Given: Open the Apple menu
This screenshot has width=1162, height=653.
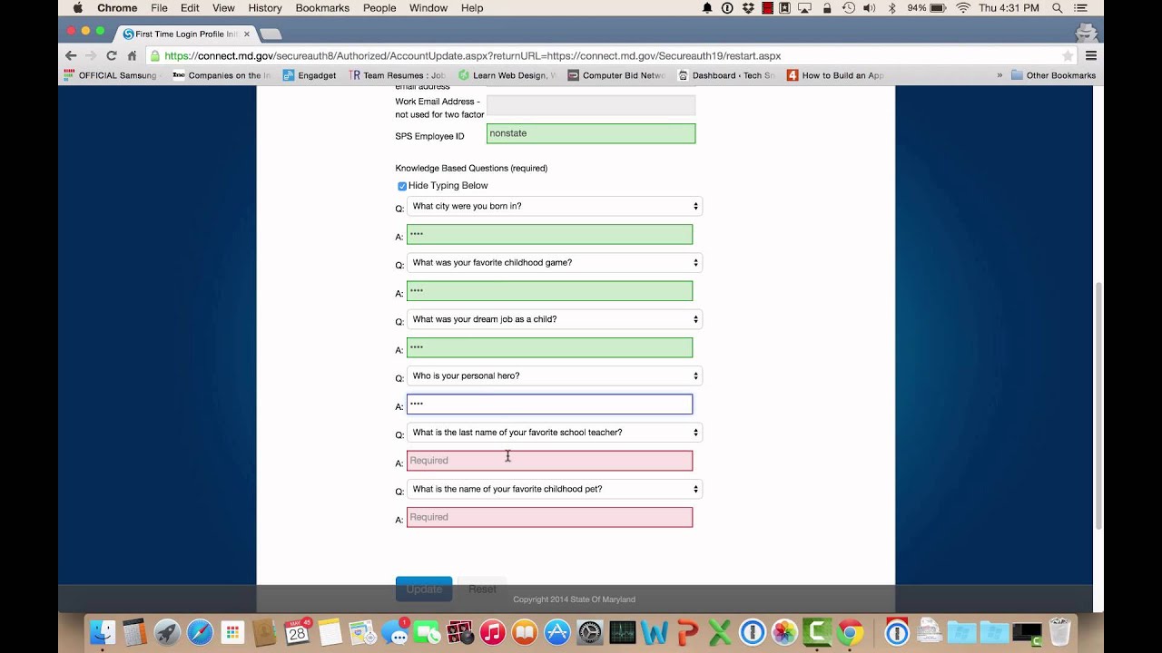Looking at the screenshot, I should pos(77,8).
